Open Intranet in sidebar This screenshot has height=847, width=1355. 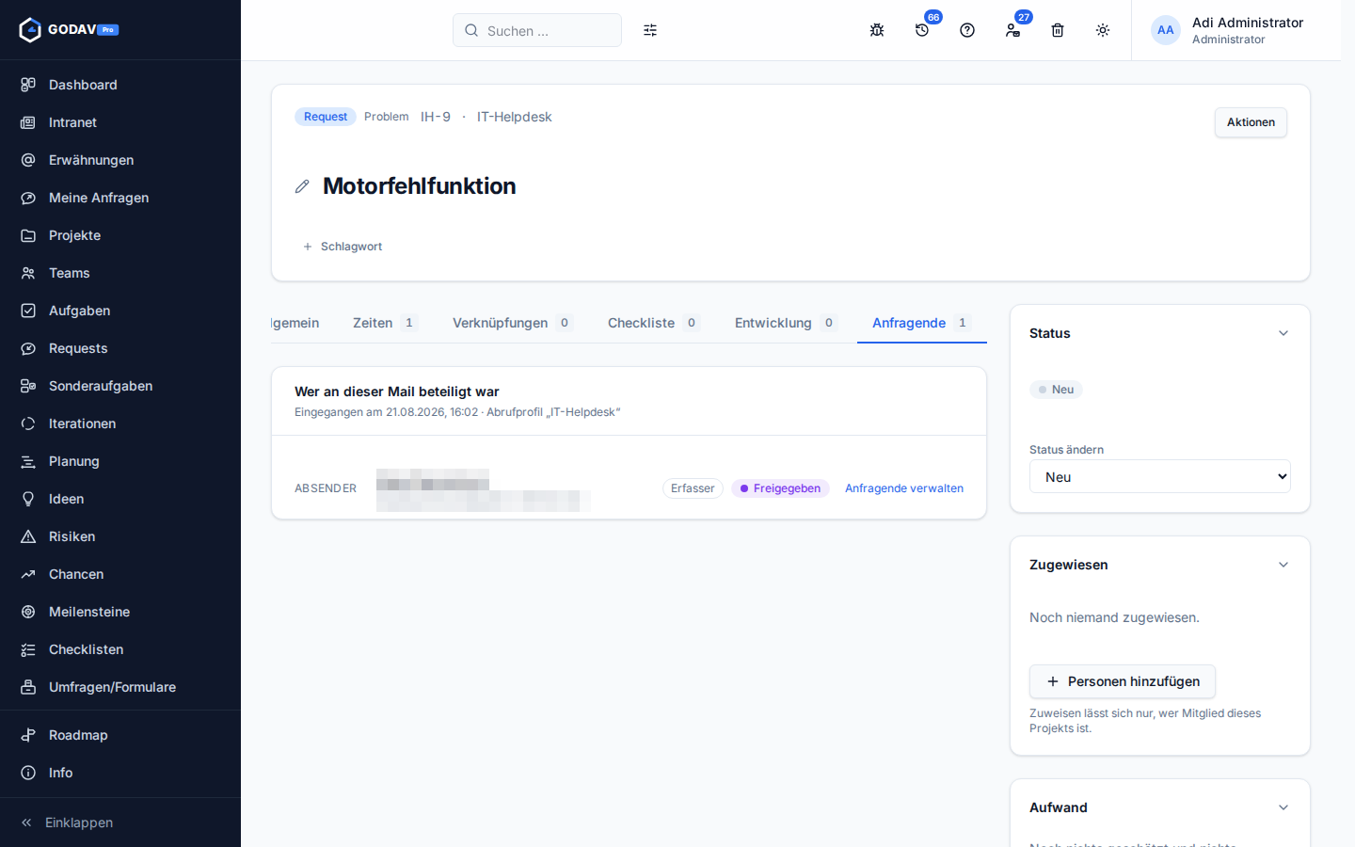tap(120, 122)
